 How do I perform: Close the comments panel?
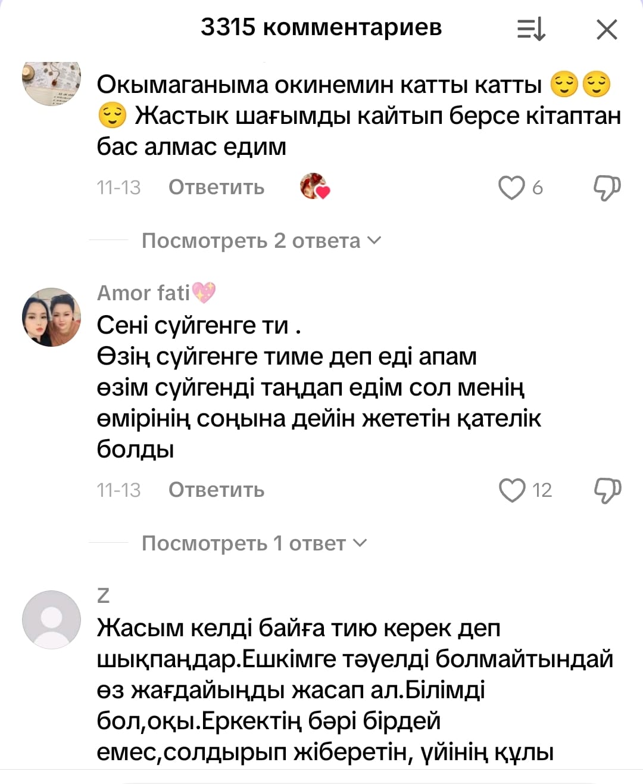(607, 29)
